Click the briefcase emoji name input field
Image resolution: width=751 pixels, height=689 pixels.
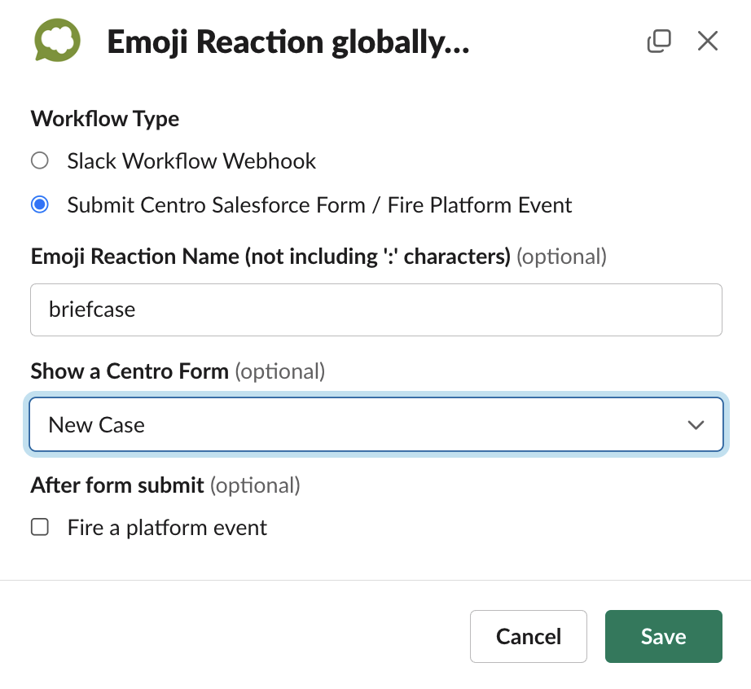click(x=376, y=309)
